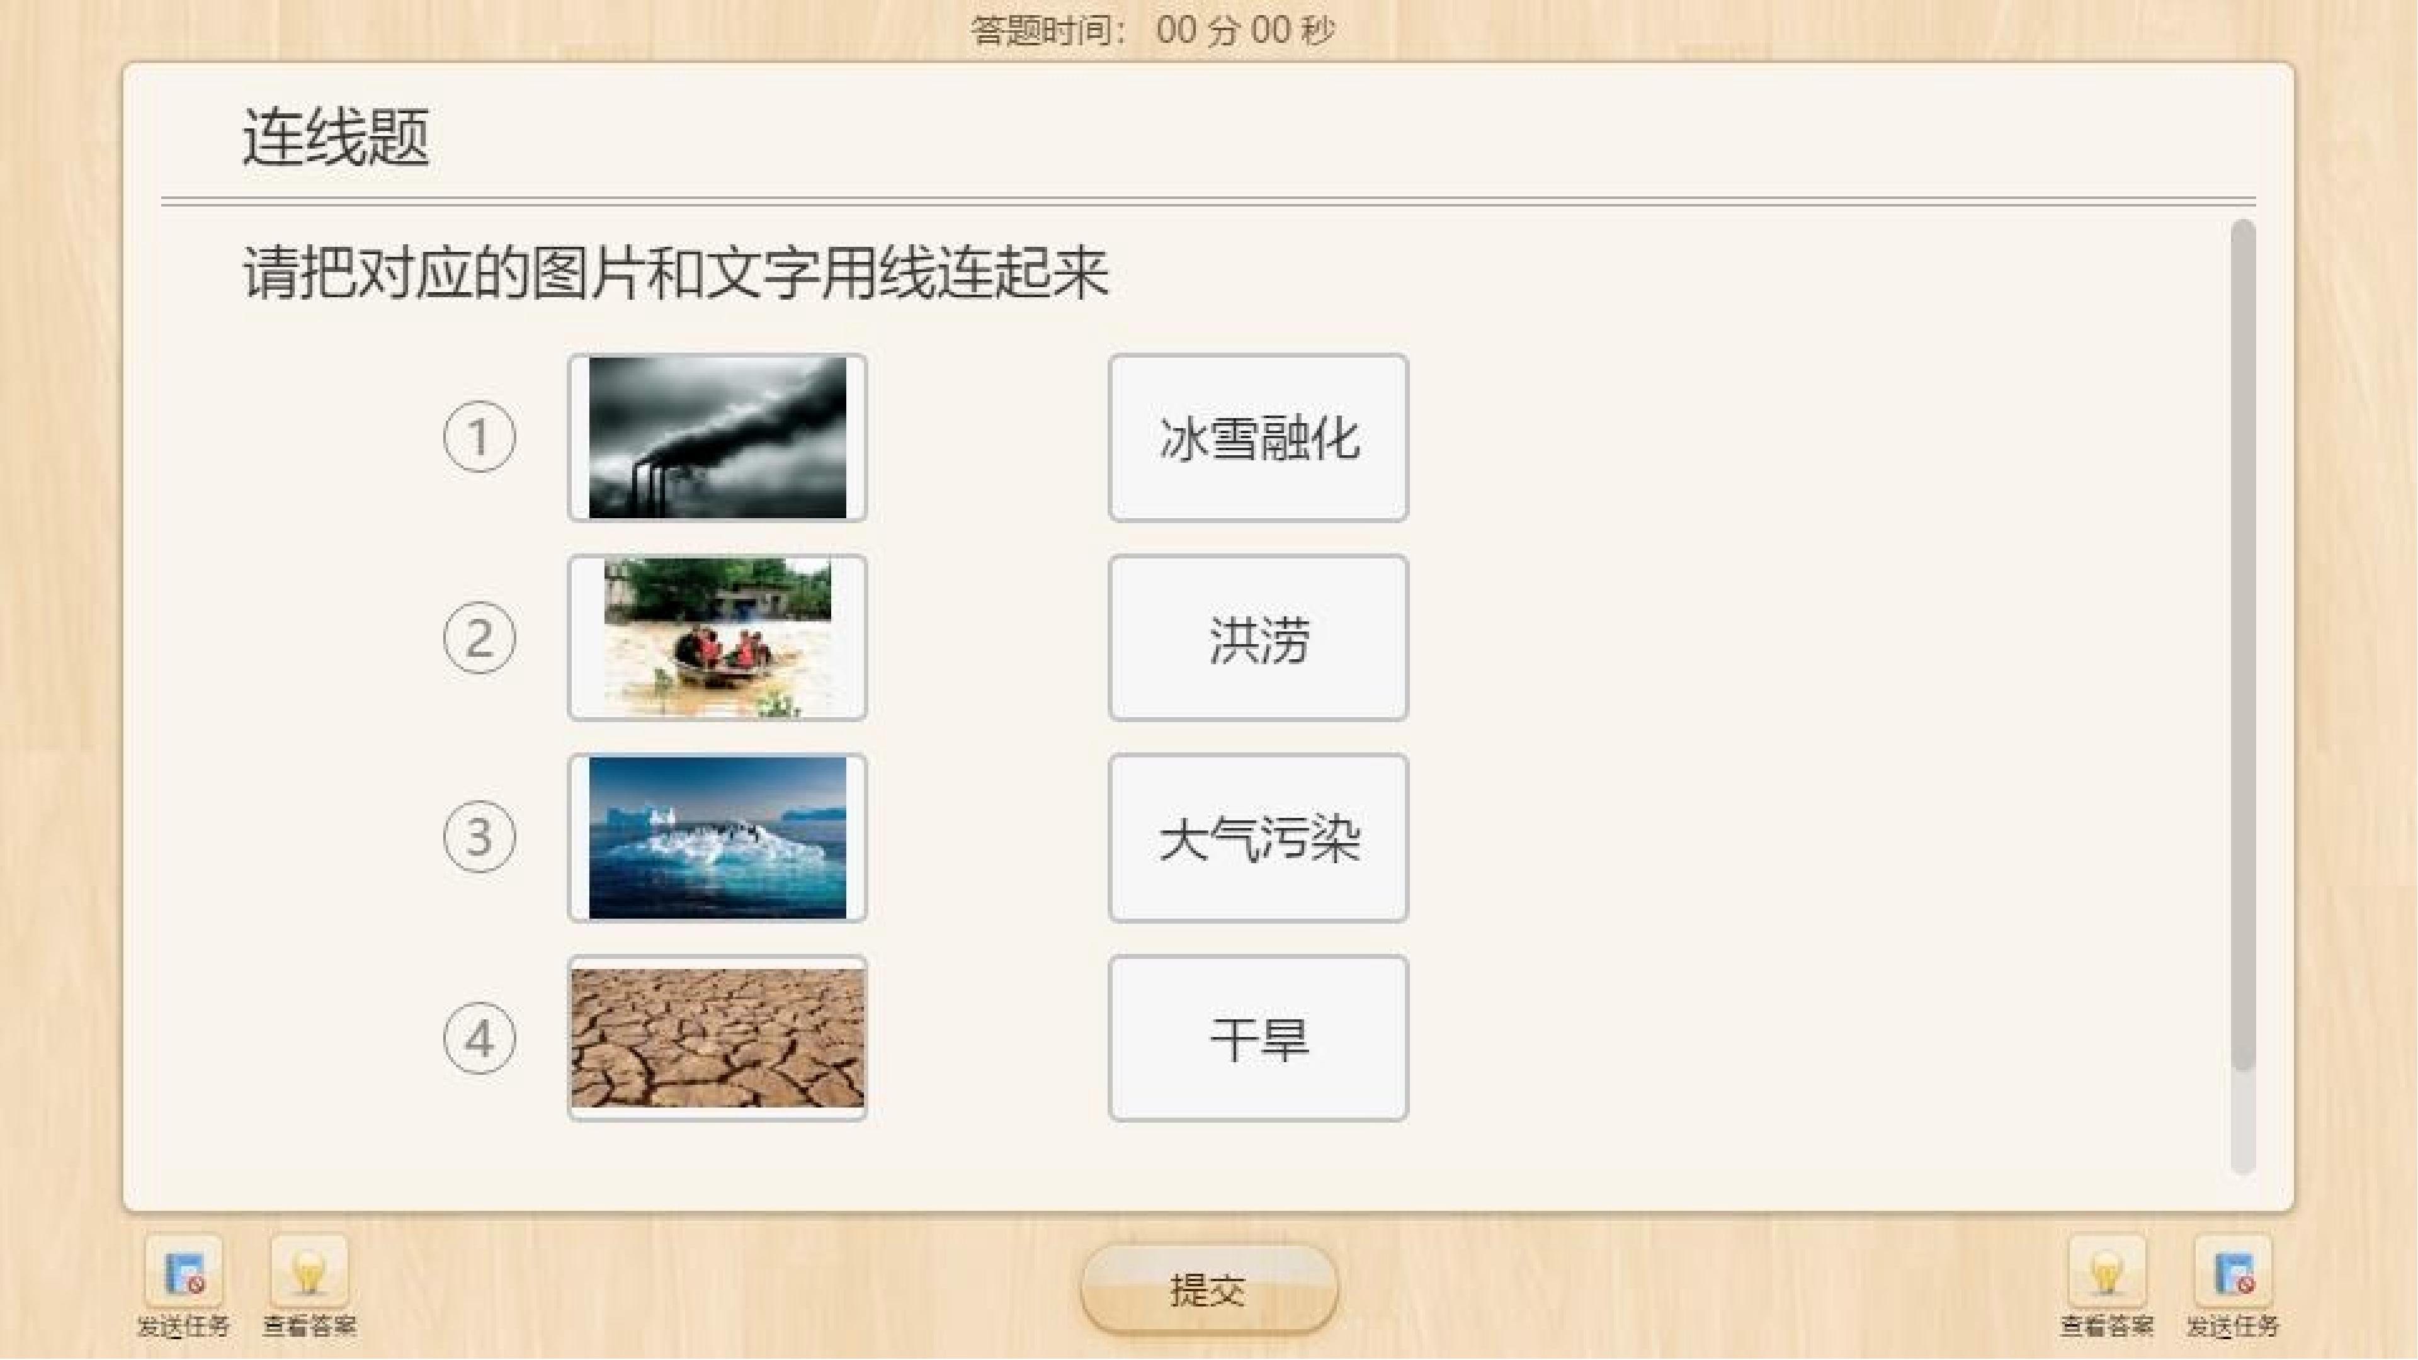2418x1360 pixels.
Task: Choose the 洪涝 answer box
Action: (1258, 638)
